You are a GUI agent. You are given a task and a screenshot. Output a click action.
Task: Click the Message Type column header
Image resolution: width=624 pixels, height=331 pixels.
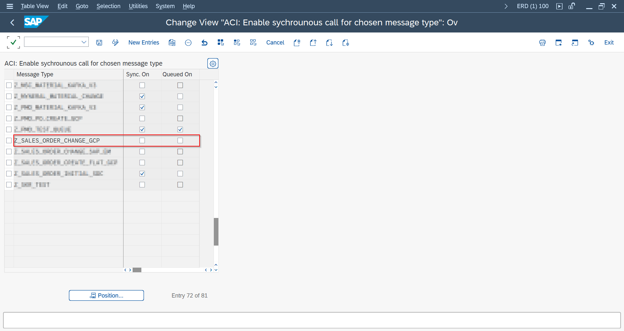coord(68,74)
